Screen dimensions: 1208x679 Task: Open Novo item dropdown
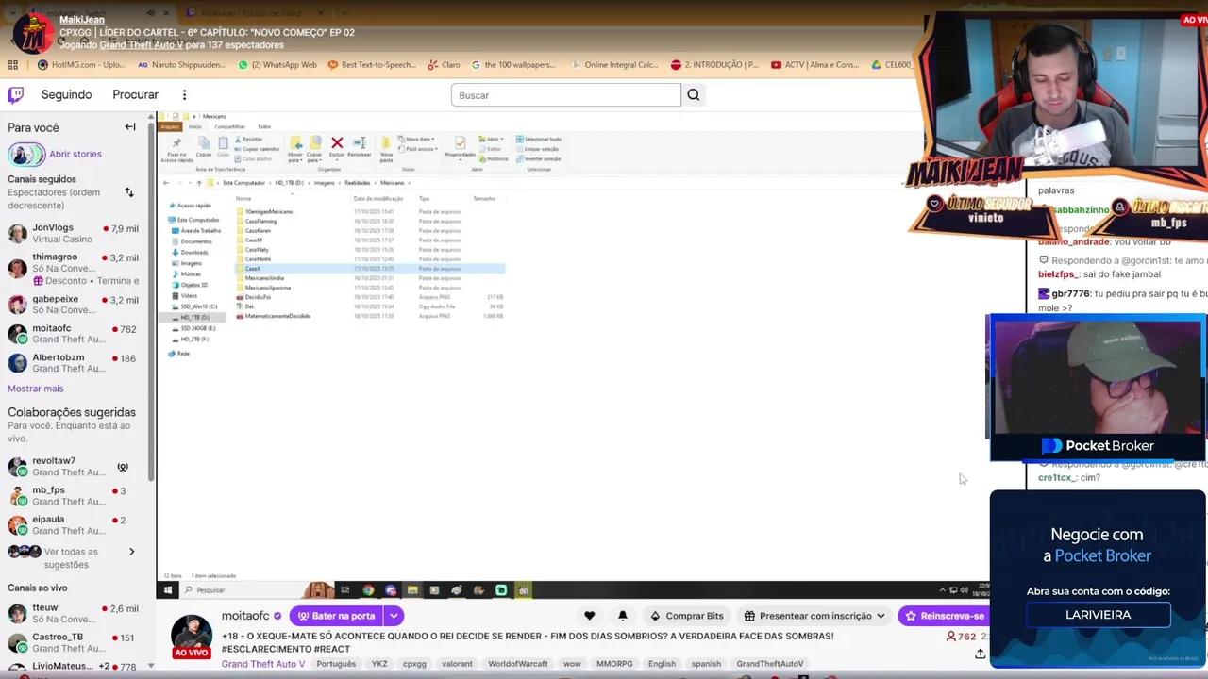[416, 139]
